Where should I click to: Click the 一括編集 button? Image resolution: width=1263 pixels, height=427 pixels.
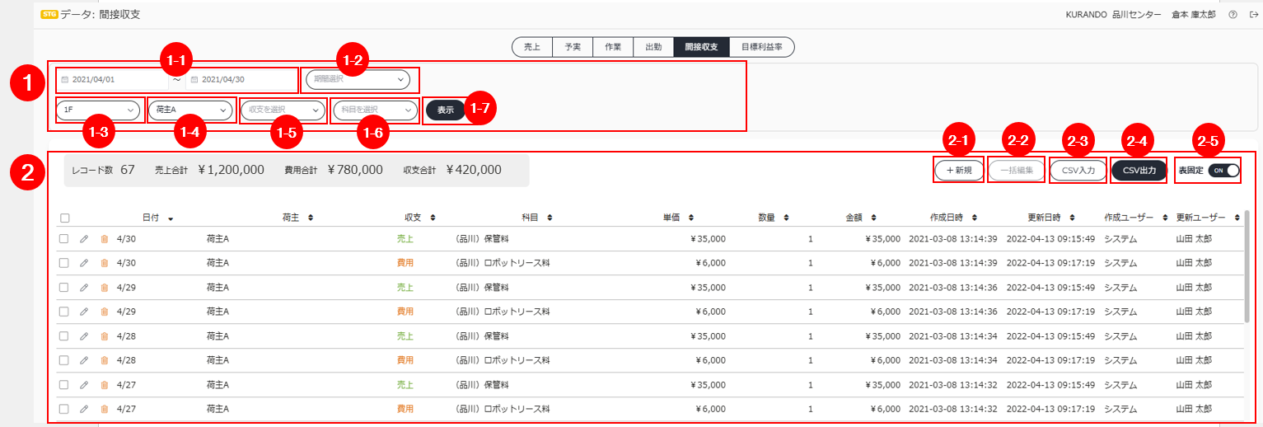click(x=1016, y=171)
